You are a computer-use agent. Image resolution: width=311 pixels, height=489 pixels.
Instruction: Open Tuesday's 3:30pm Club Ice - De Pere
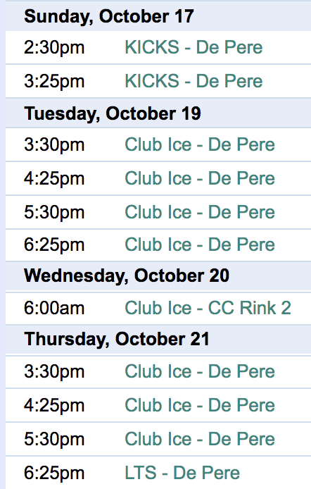[x=200, y=144]
